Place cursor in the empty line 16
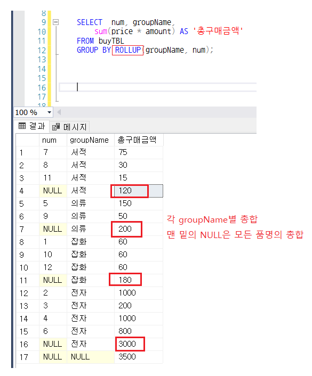Image resolution: width=312 pixels, height=376 pixels. [x=157, y=87]
